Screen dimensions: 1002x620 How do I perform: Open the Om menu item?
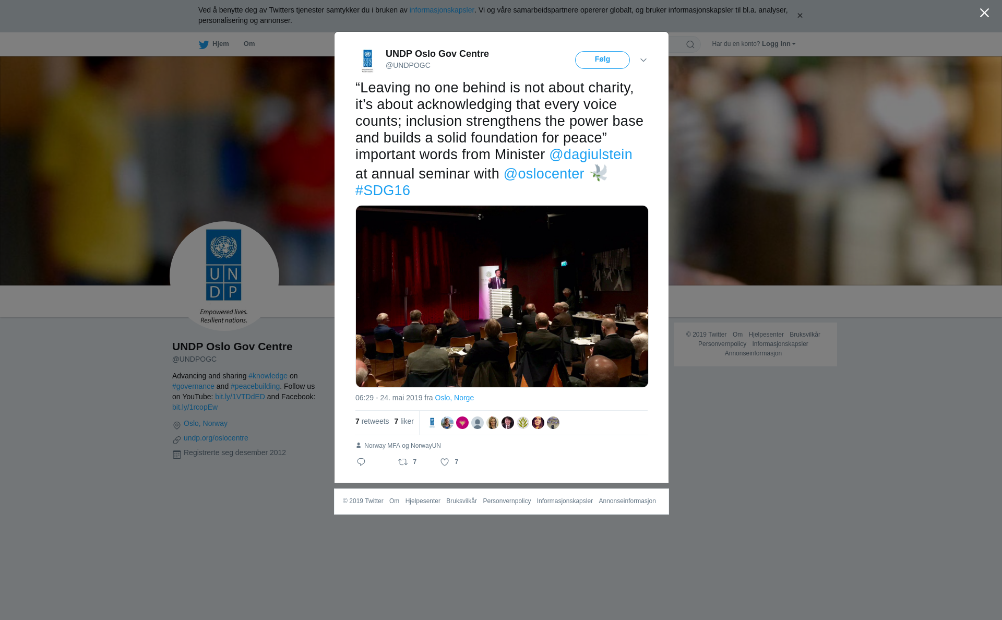[x=249, y=44]
